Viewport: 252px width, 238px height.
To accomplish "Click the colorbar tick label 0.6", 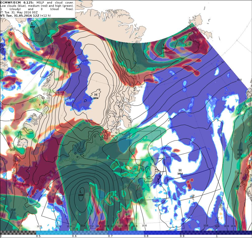I will [74, 236].
